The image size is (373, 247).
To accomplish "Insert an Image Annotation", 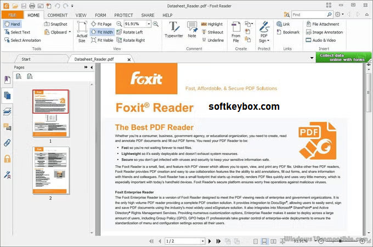I will point(325,32).
